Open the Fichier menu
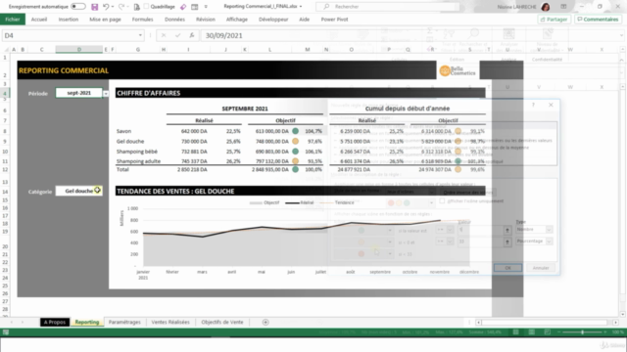The image size is (627, 352). [x=13, y=20]
